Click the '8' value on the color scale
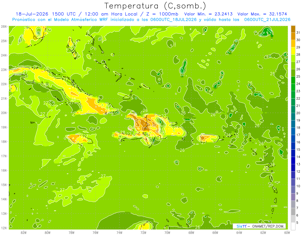Screen dimensions: 305x236 tap(297, 201)
